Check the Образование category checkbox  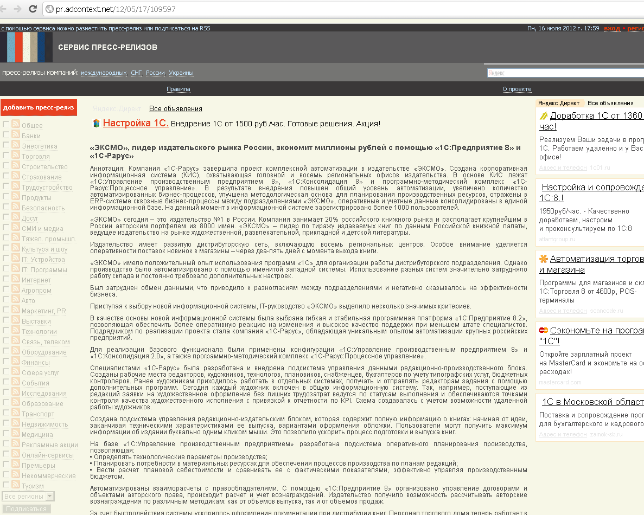6,402
